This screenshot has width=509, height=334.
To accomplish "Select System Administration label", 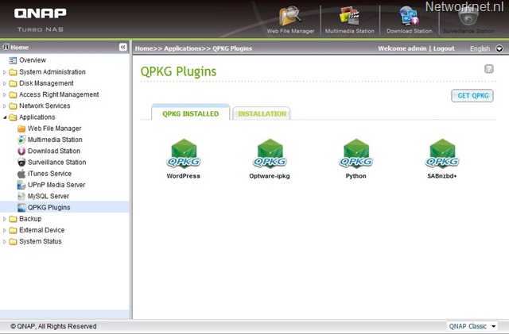I will [x=52, y=72].
